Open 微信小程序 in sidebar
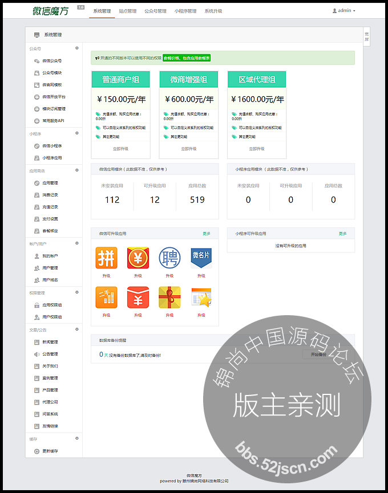Image resolution: width=388 pixels, height=493 pixels. (52, 146)
